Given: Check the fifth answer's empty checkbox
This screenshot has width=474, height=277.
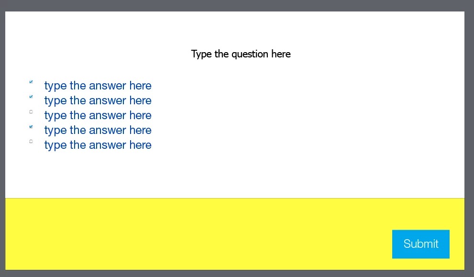Looking at the screenshot, I should coord(31,141).
